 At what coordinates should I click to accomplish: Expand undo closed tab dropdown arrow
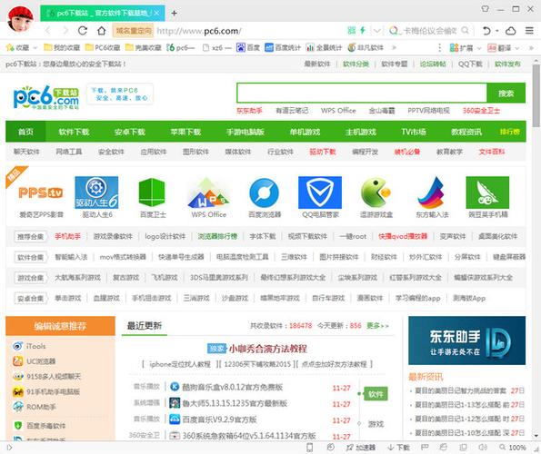(x=497, y=31)
